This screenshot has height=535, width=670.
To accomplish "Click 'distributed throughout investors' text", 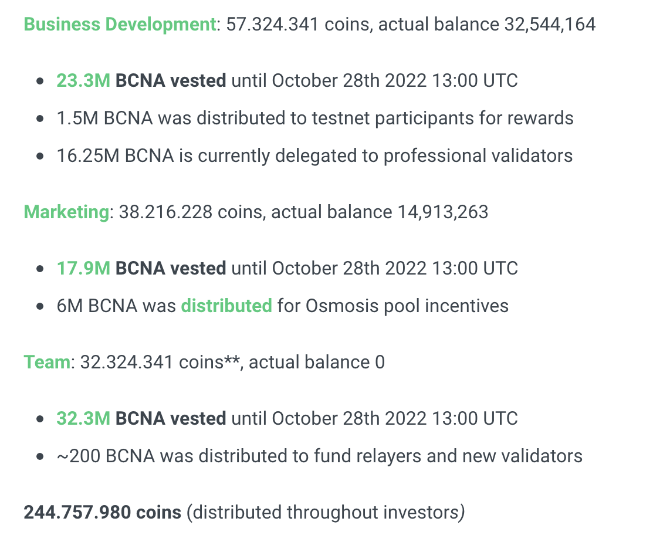I will pyautogui.click(x=324, y=512).
